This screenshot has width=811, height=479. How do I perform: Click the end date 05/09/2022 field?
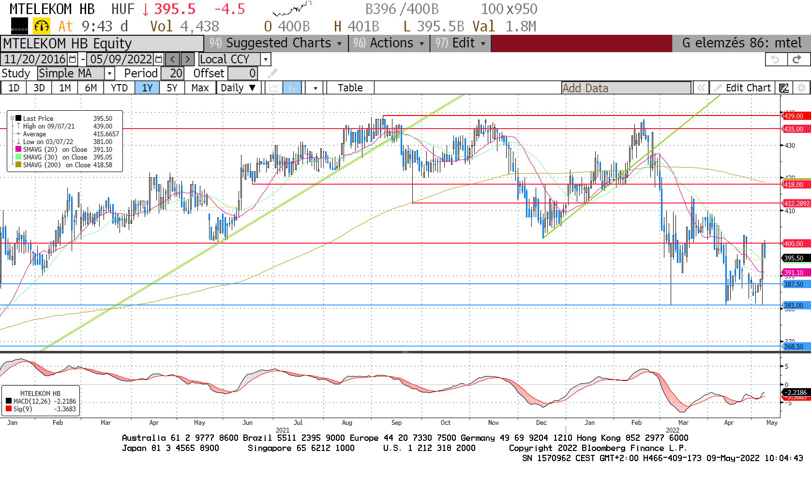click(121, 59)
